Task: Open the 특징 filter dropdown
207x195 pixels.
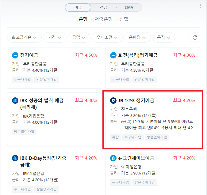Action: tap(163, 37)
